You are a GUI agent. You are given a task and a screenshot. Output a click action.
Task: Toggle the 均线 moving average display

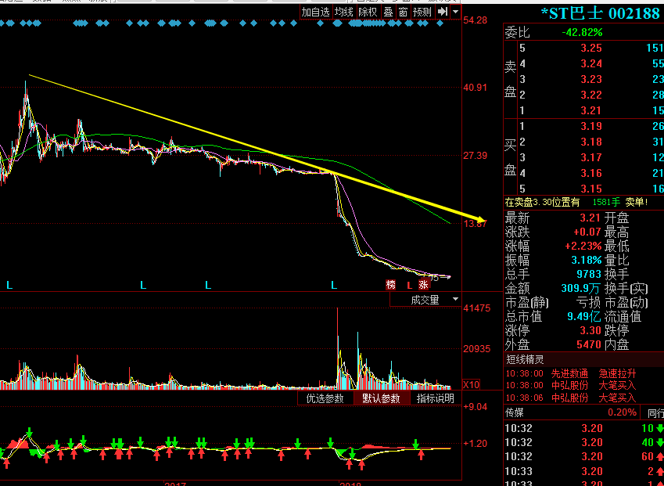344,12
